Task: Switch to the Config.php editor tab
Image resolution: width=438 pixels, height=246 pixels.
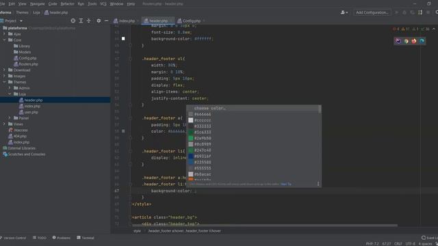Action: click(x=191, y=21)
